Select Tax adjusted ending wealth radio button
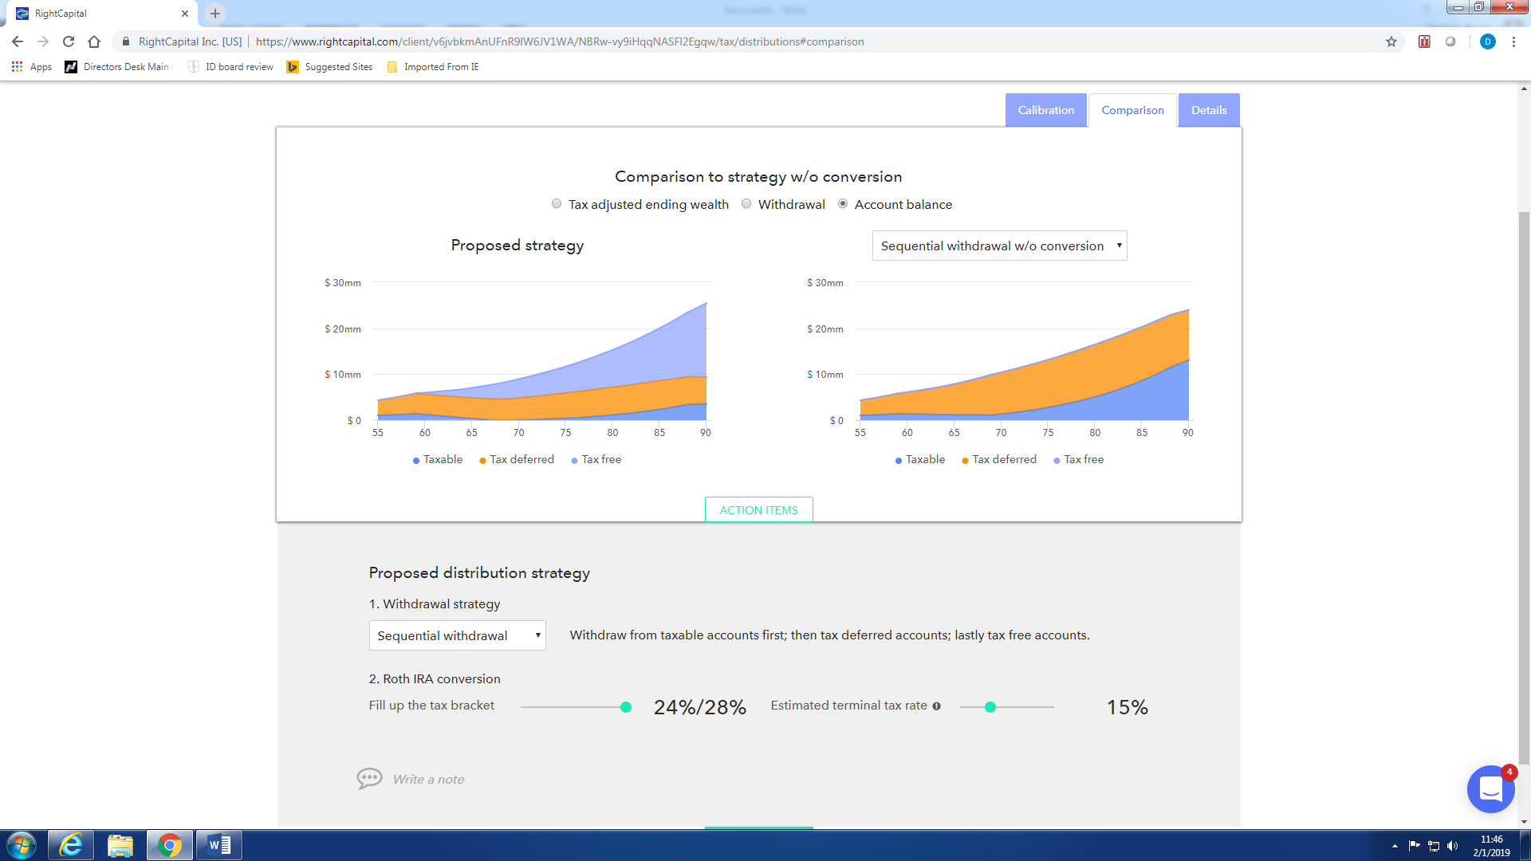The width and height of the screenshot is (1531, 861). (x=558, y=204)
